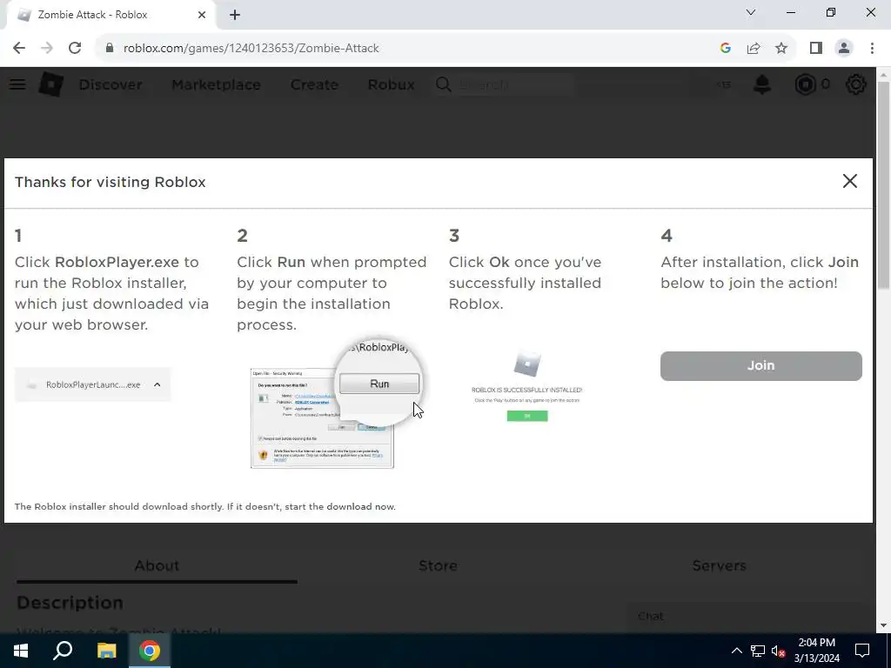Bookmark this page with the star
891x668 pixels.
coord(781,49)
